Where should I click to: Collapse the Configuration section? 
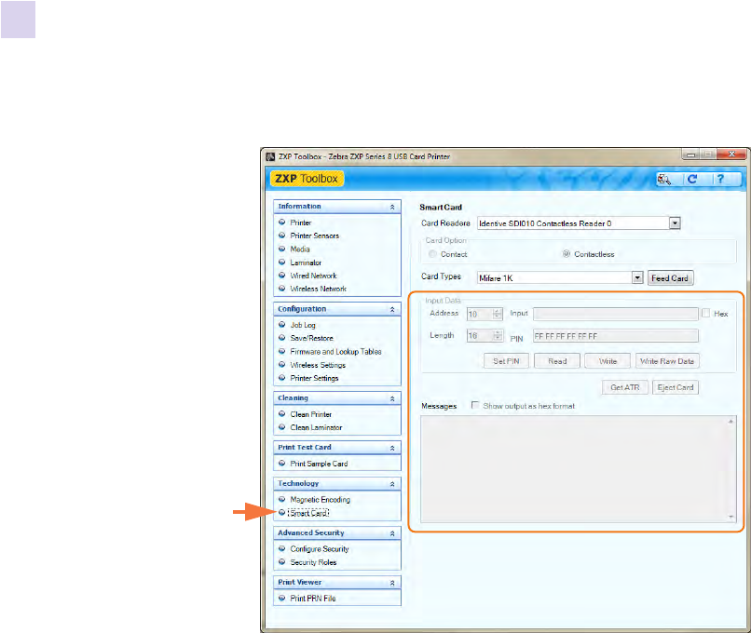click(392, 310)
